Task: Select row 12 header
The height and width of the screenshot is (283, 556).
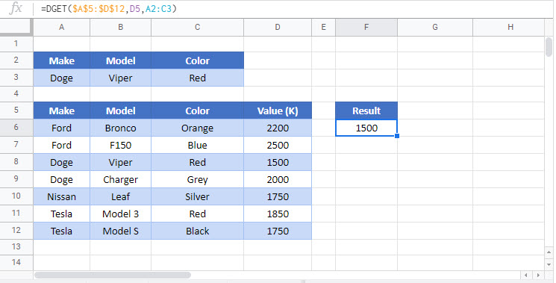Action: (16, 231)
